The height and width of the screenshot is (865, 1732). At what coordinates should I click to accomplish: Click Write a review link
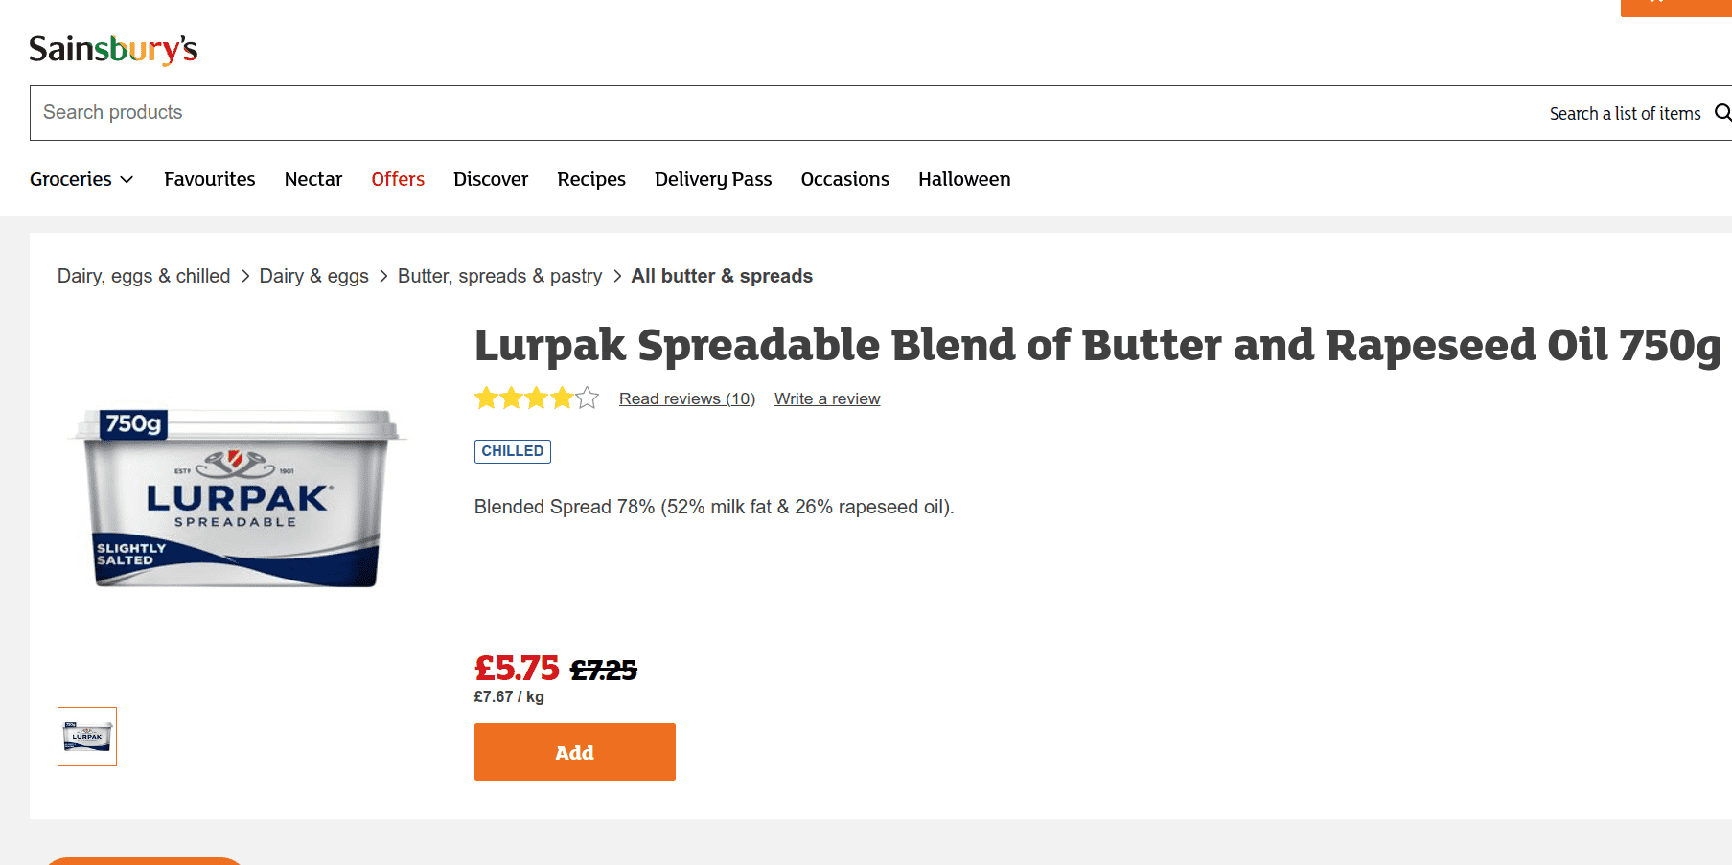[826, 398]
